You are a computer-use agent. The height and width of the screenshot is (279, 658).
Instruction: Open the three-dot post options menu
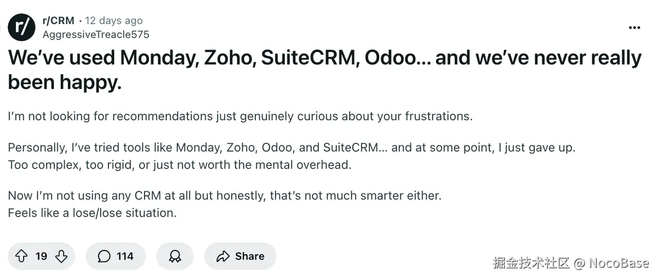point(634,28)
